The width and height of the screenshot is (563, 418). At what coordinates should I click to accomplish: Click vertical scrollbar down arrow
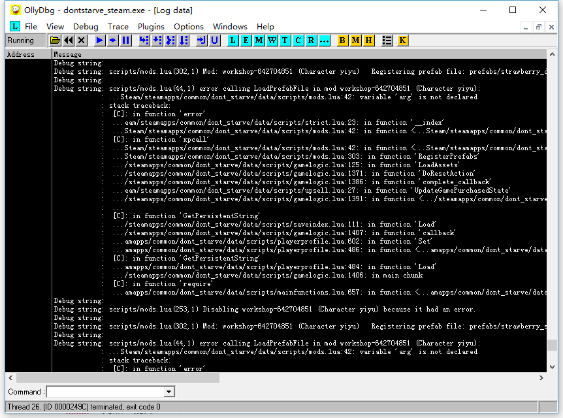pyautogui.click(x=552, y=367)
